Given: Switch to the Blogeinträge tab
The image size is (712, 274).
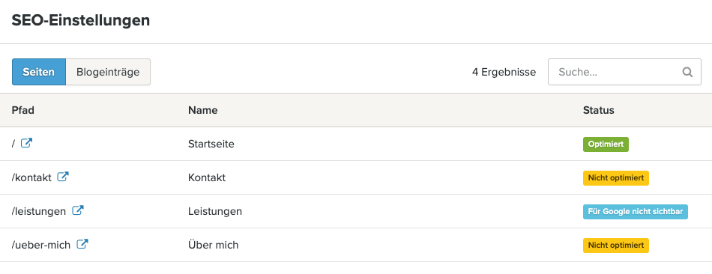Looking at the screenshot, I should tap(108, 72).
